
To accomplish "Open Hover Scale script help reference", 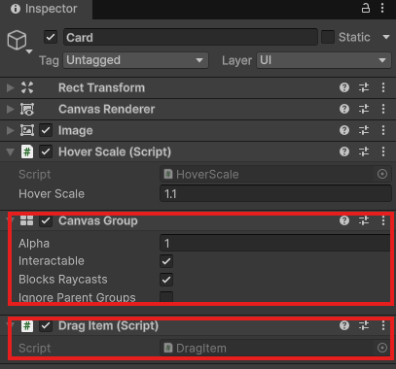I will pos(344,151).
